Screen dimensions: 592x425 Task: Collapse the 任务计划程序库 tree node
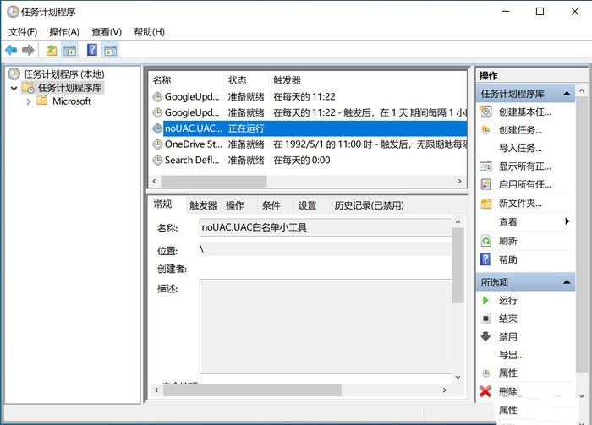(x=14, y=88)
